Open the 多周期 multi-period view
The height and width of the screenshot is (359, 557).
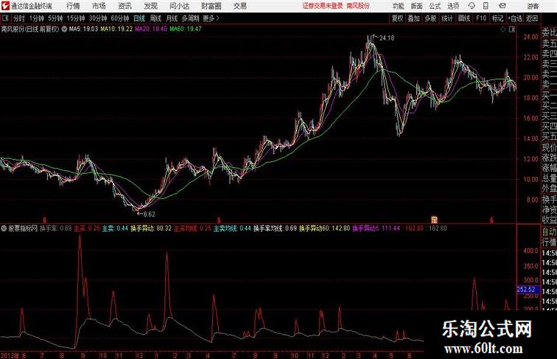click(190, 18)
